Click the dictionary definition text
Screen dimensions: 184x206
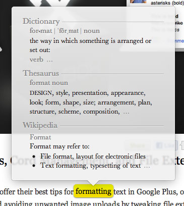point(91,45)
